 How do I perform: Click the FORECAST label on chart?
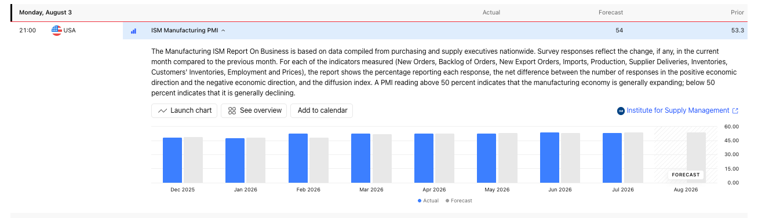686,175
